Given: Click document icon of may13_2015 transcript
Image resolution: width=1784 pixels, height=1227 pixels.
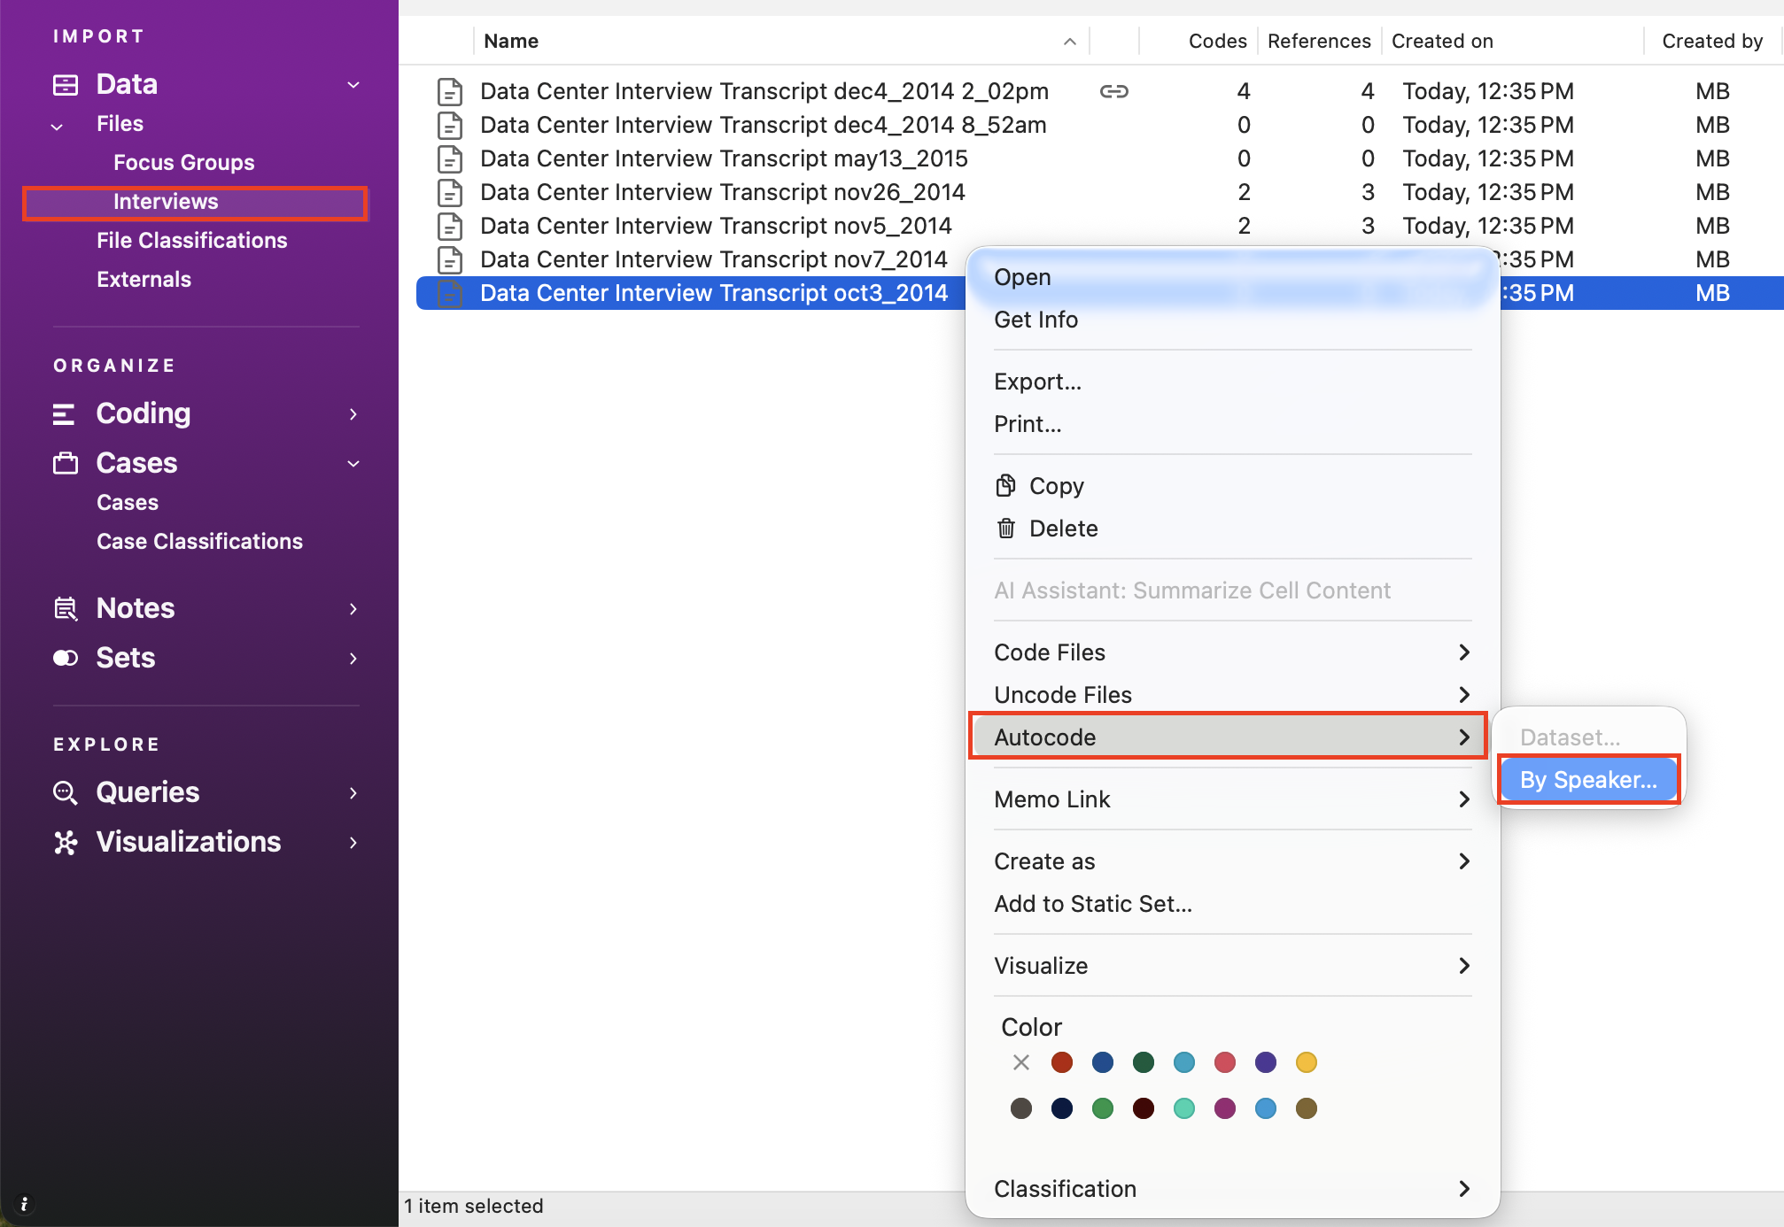Looking at the screenshot, I should coord(450,158).
